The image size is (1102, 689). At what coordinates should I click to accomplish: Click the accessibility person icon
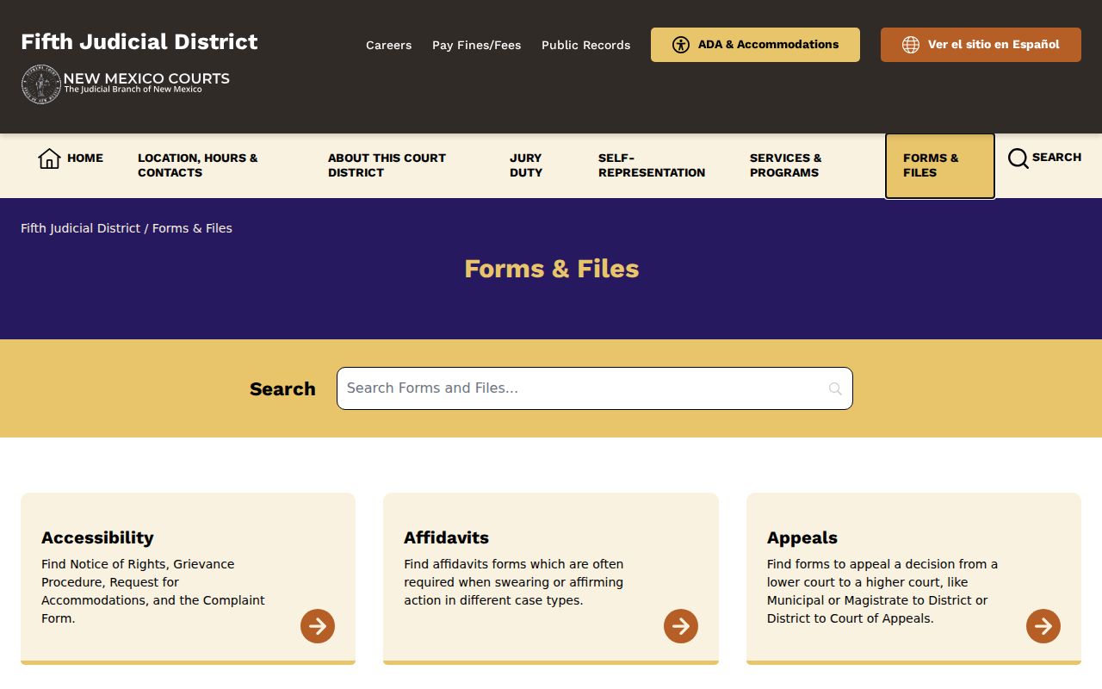pyautogui.click(x=681, y=45)
